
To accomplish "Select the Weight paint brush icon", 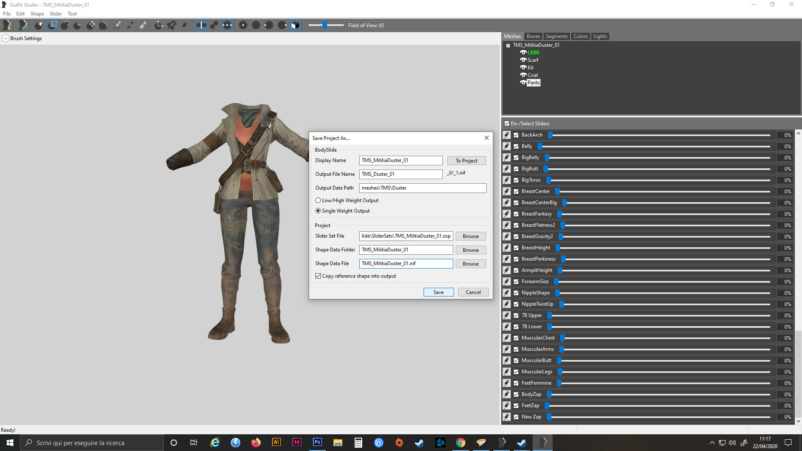I will 117,25.
